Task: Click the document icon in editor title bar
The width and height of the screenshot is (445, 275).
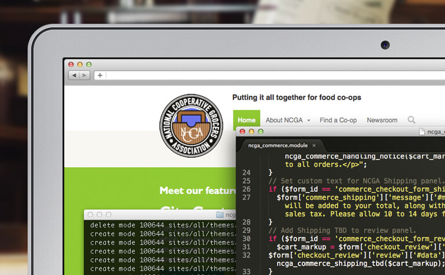Action: click(x=422, y=132)
